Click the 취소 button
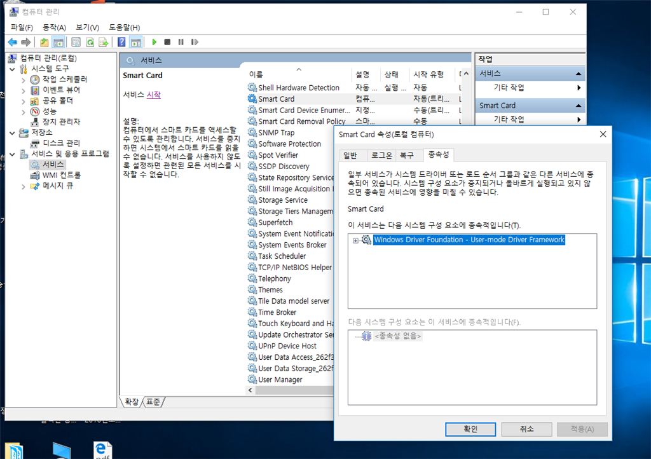The image size is (651, 459). (526, 429)
